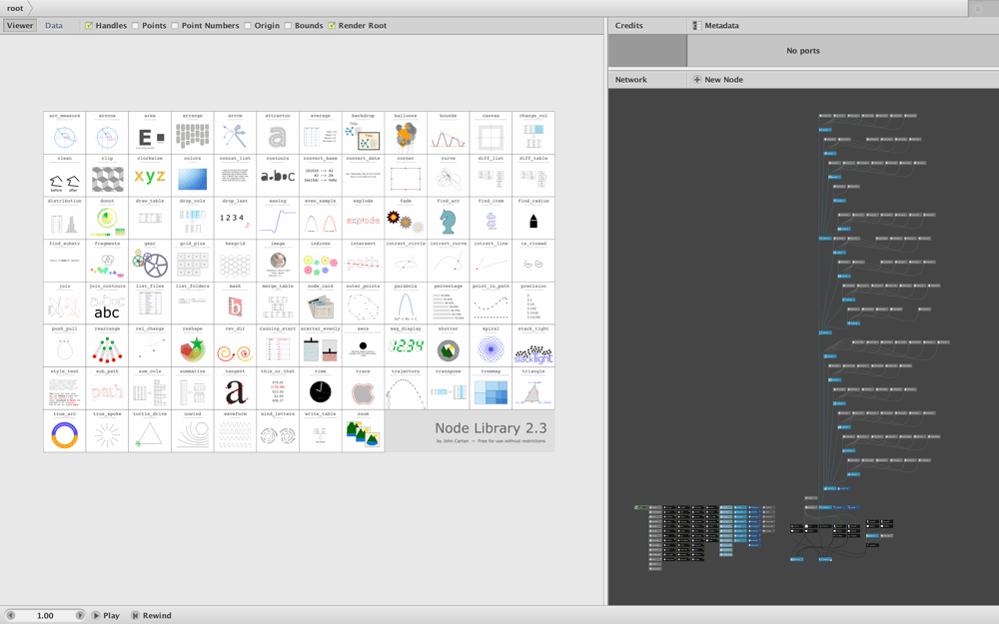Image resolution: width=999 pixels, height=624 pixels.
Task: Click the button at top-right of address bar
Action: (x=978, y=8)
